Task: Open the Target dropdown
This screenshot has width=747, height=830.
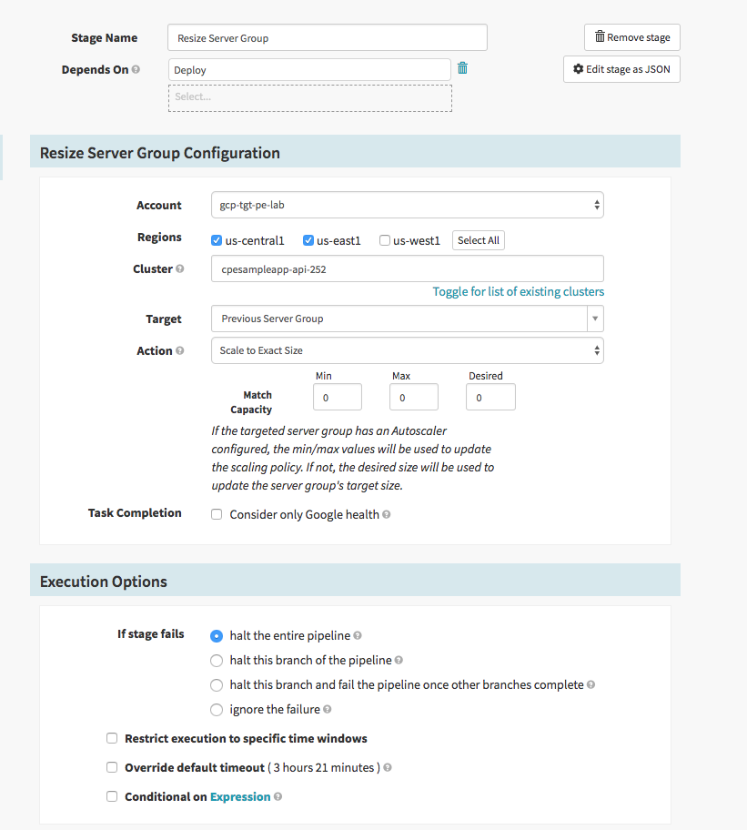Action: pos(406,319)
